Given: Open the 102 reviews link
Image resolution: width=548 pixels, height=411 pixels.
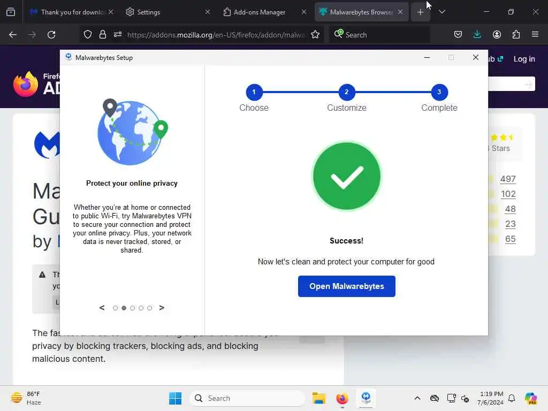Looking at the screenshot, I should coord(508,194).
